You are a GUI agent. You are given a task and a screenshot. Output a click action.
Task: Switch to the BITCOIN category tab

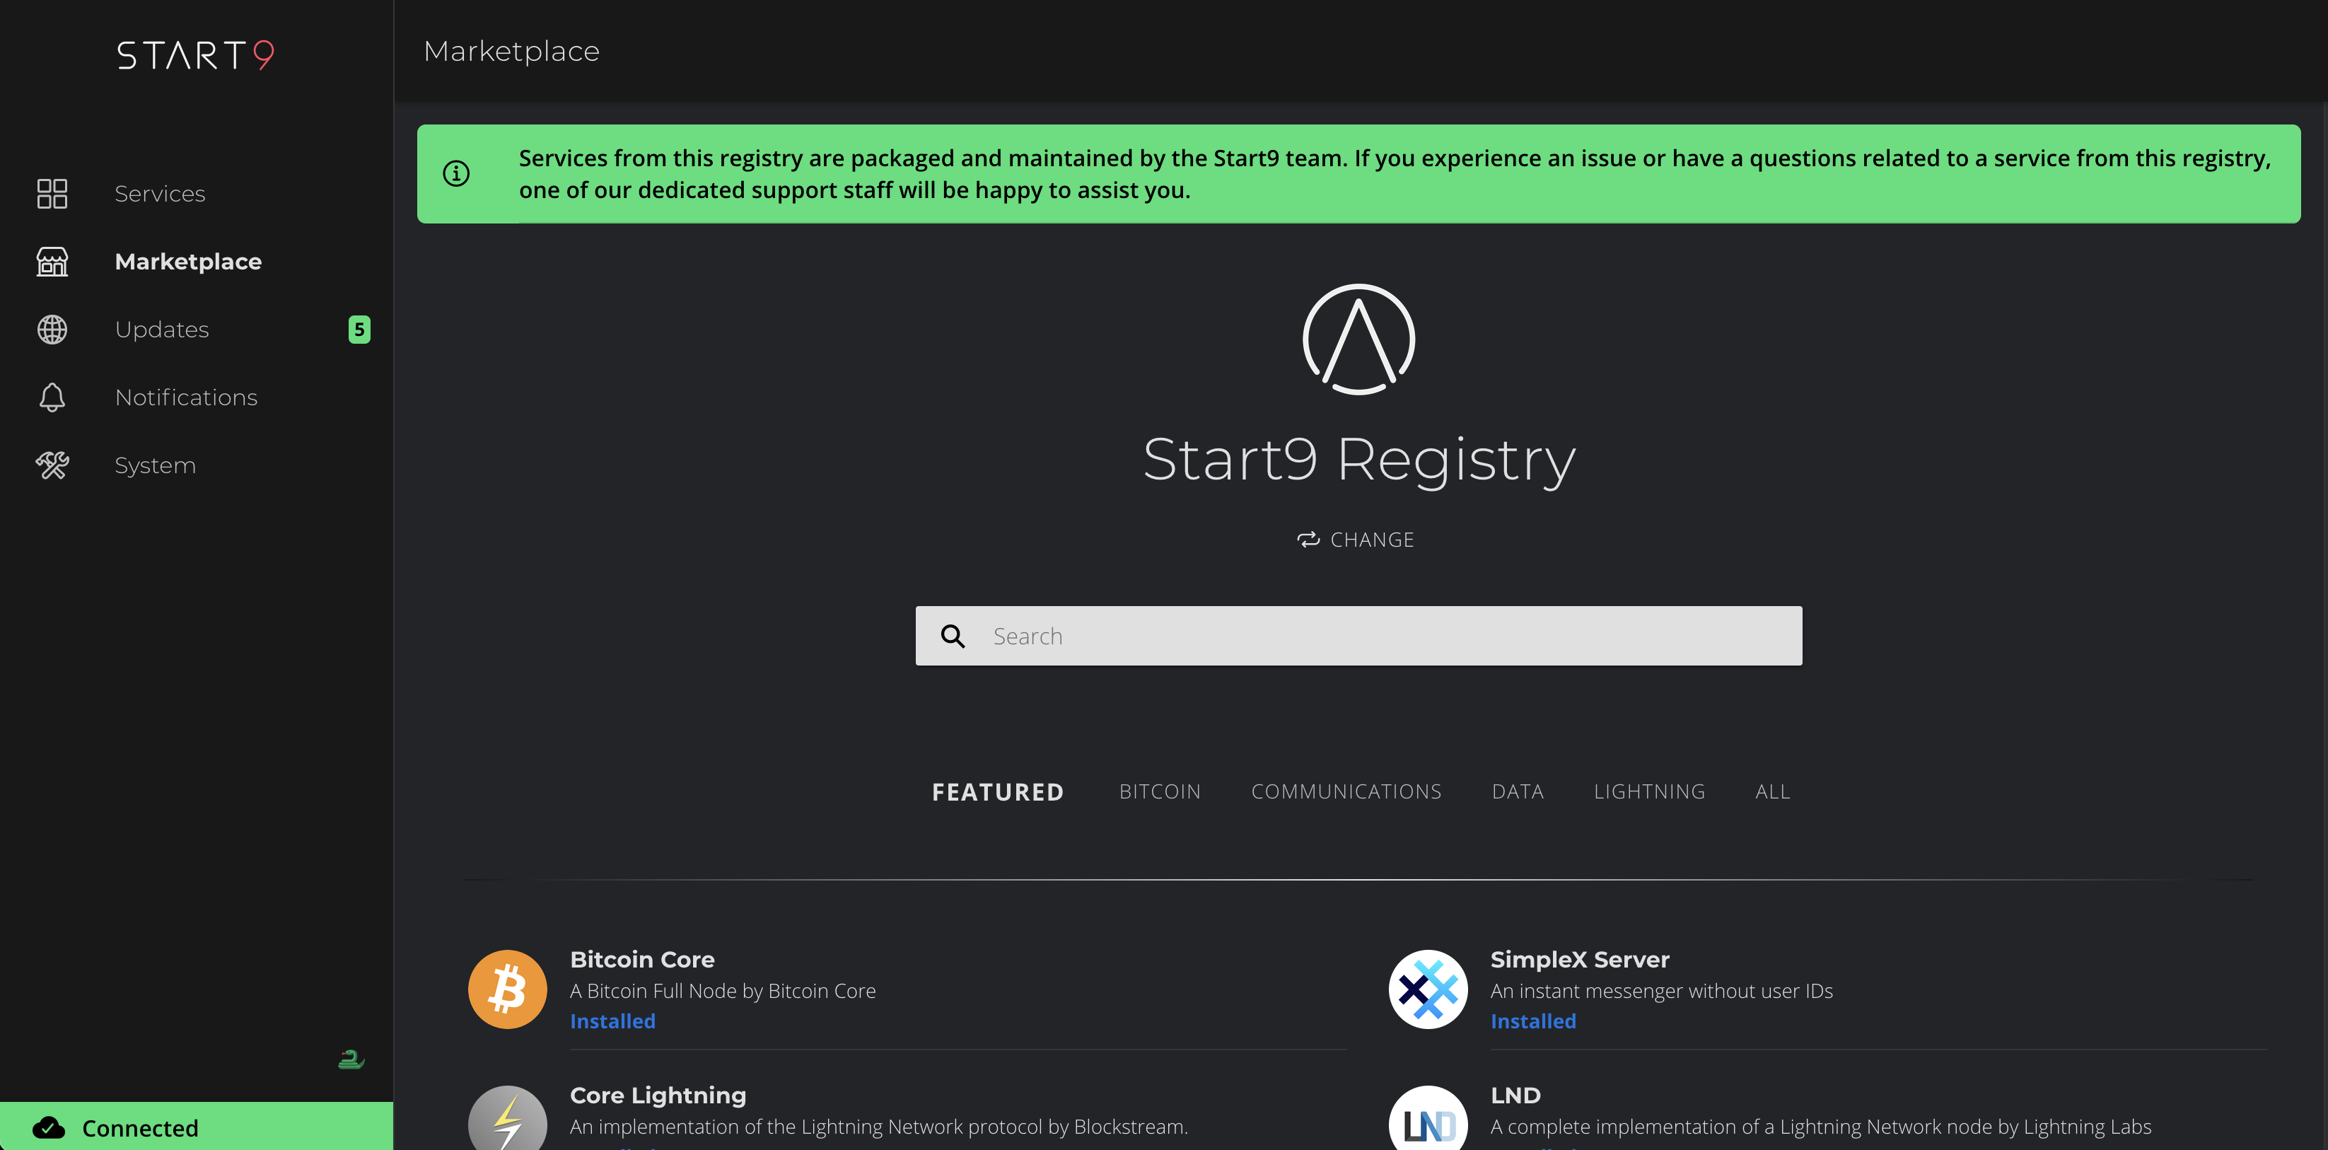[1160, 791]
